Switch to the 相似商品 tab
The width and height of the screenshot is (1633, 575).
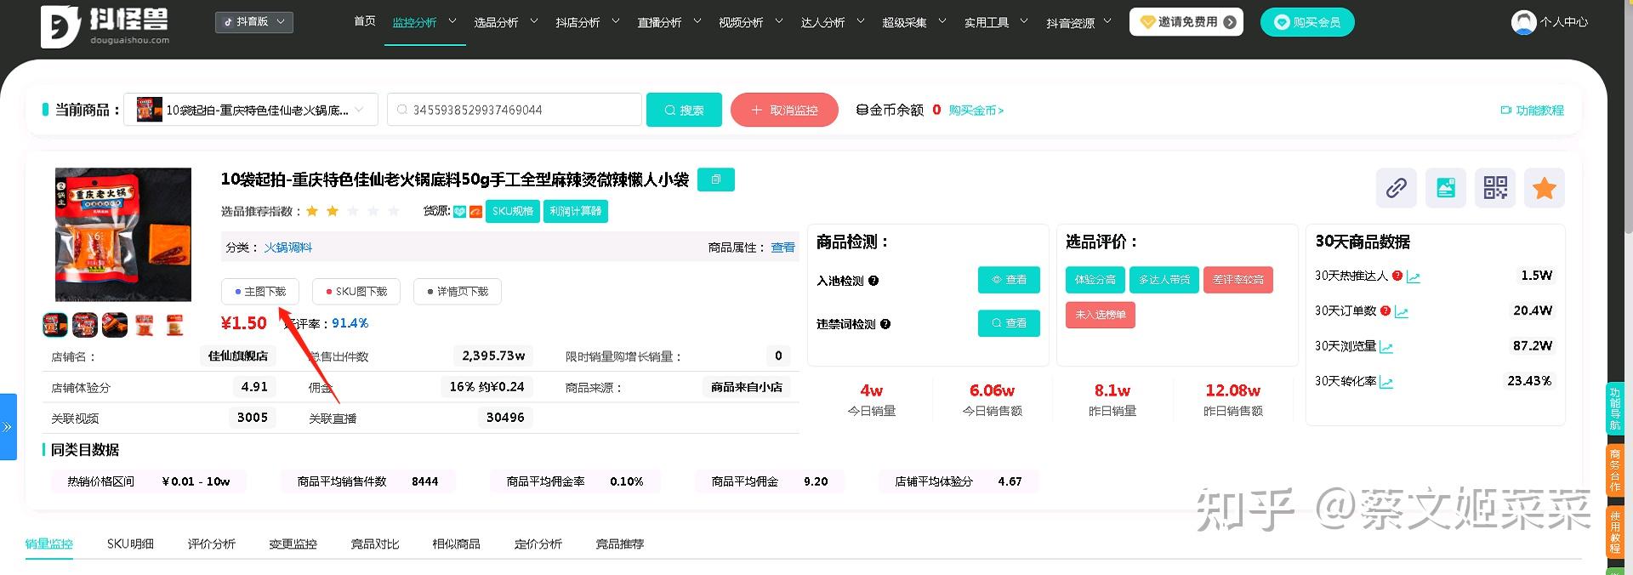pos(457,544)
